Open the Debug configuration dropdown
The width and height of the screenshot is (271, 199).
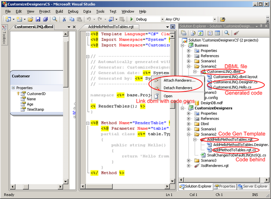coord(162,19)
